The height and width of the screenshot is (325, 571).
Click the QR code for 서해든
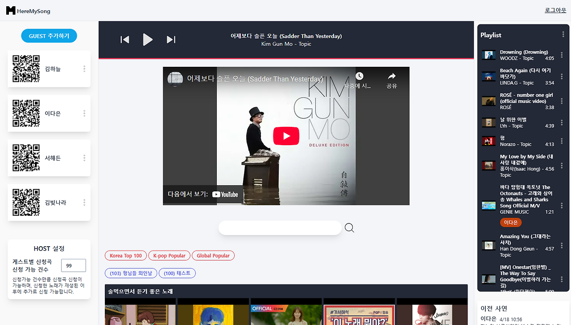coord(26,158)
